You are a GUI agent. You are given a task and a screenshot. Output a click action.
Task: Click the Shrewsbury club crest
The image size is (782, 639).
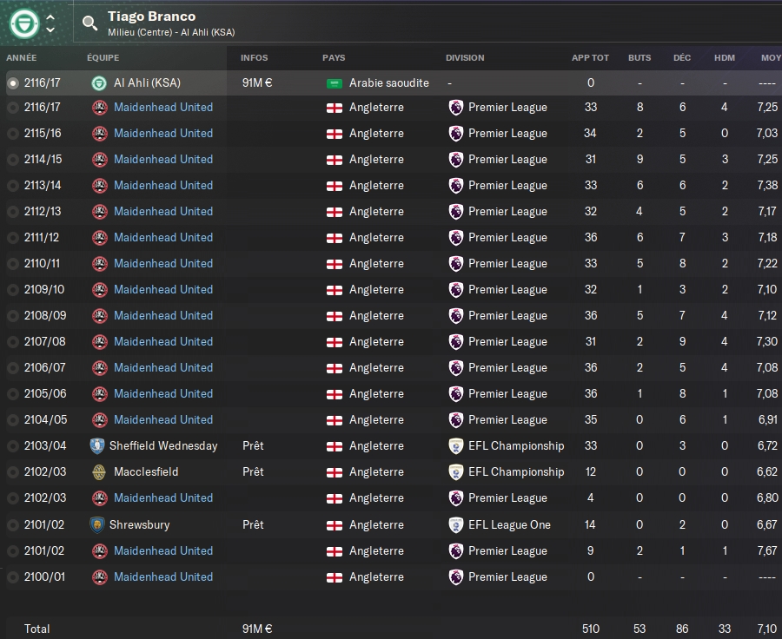pyautogui.click(x=97, y=524)
